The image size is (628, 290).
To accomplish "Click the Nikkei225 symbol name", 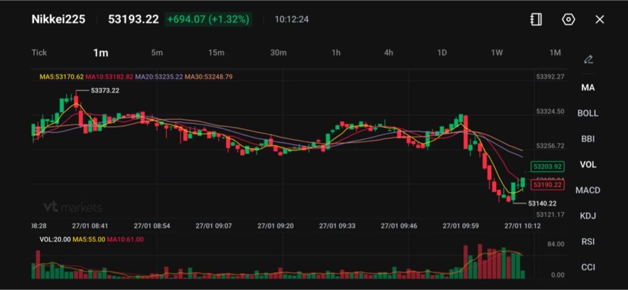I will click(x=59, y=20).
